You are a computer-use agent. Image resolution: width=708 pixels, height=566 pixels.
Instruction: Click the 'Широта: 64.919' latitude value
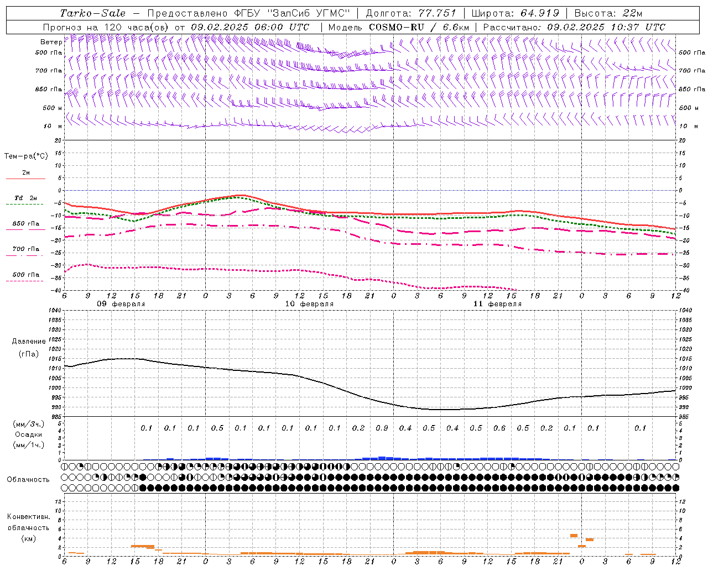[516, 13]
